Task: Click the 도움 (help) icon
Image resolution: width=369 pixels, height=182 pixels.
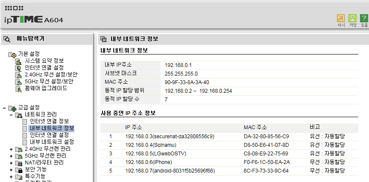Action: 364,18
